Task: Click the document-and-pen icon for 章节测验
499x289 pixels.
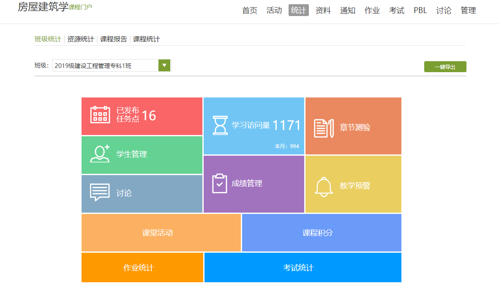Action: click(324, 128)
